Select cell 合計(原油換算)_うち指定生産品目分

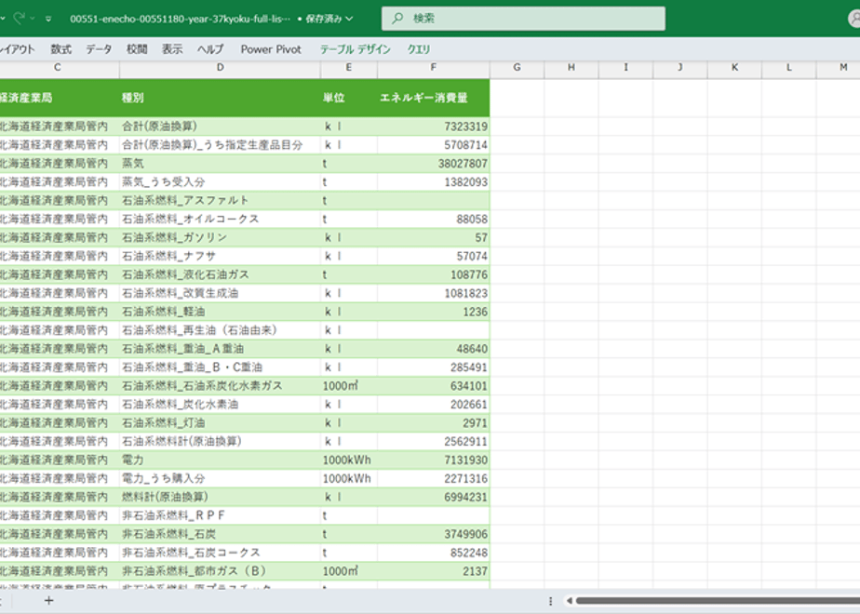(220, 145)
